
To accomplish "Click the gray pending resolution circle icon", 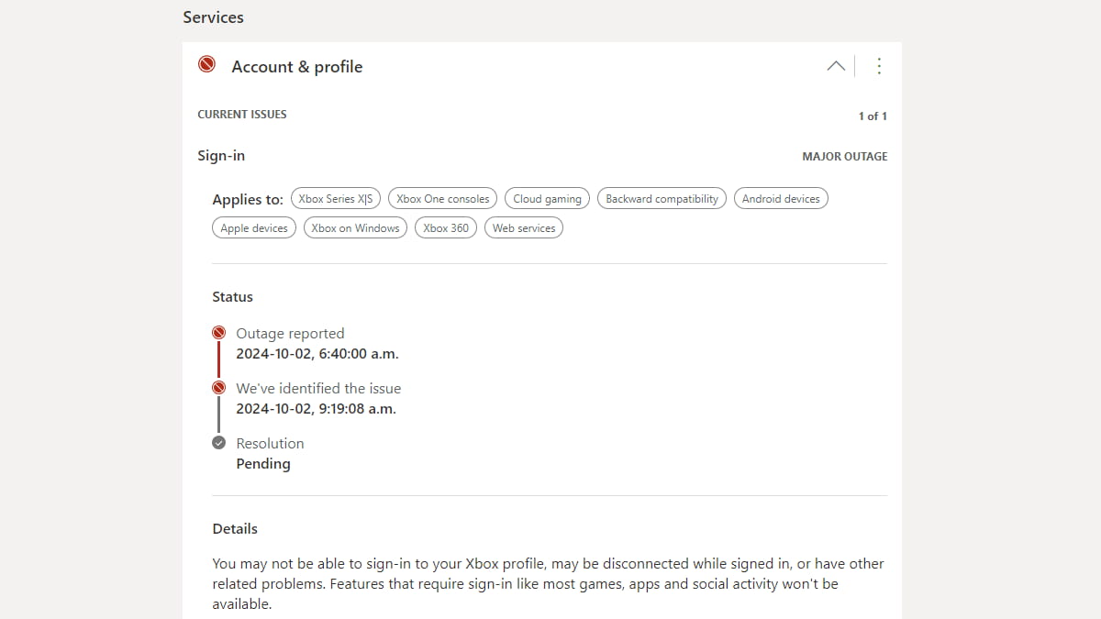I will tap(218, 442).
